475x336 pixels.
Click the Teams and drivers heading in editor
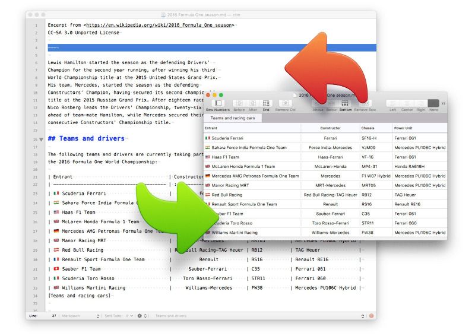pyautogui.click(x=86, y=138)
